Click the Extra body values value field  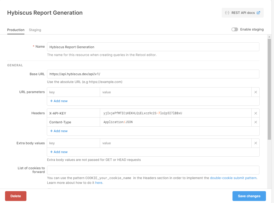click(x=176, y=143)
